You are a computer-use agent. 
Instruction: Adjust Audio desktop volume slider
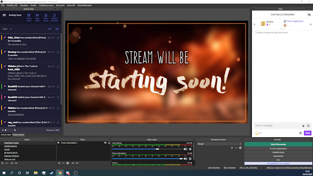tap(147, 149)
